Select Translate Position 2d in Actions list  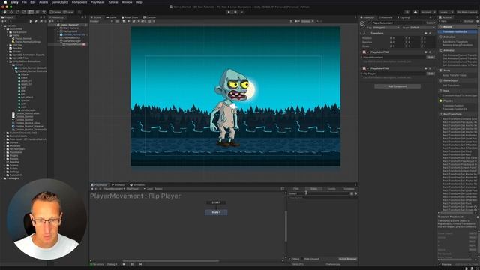pos(455,31)
